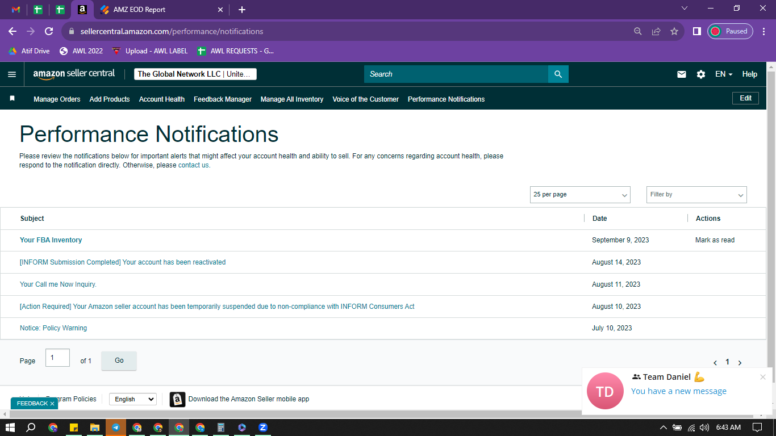
Task: Open a new browser tab
Action: 242,10
